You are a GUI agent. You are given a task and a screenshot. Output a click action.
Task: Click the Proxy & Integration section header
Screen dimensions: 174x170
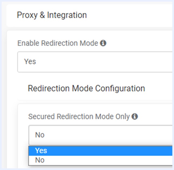click(x=52, y=15)
